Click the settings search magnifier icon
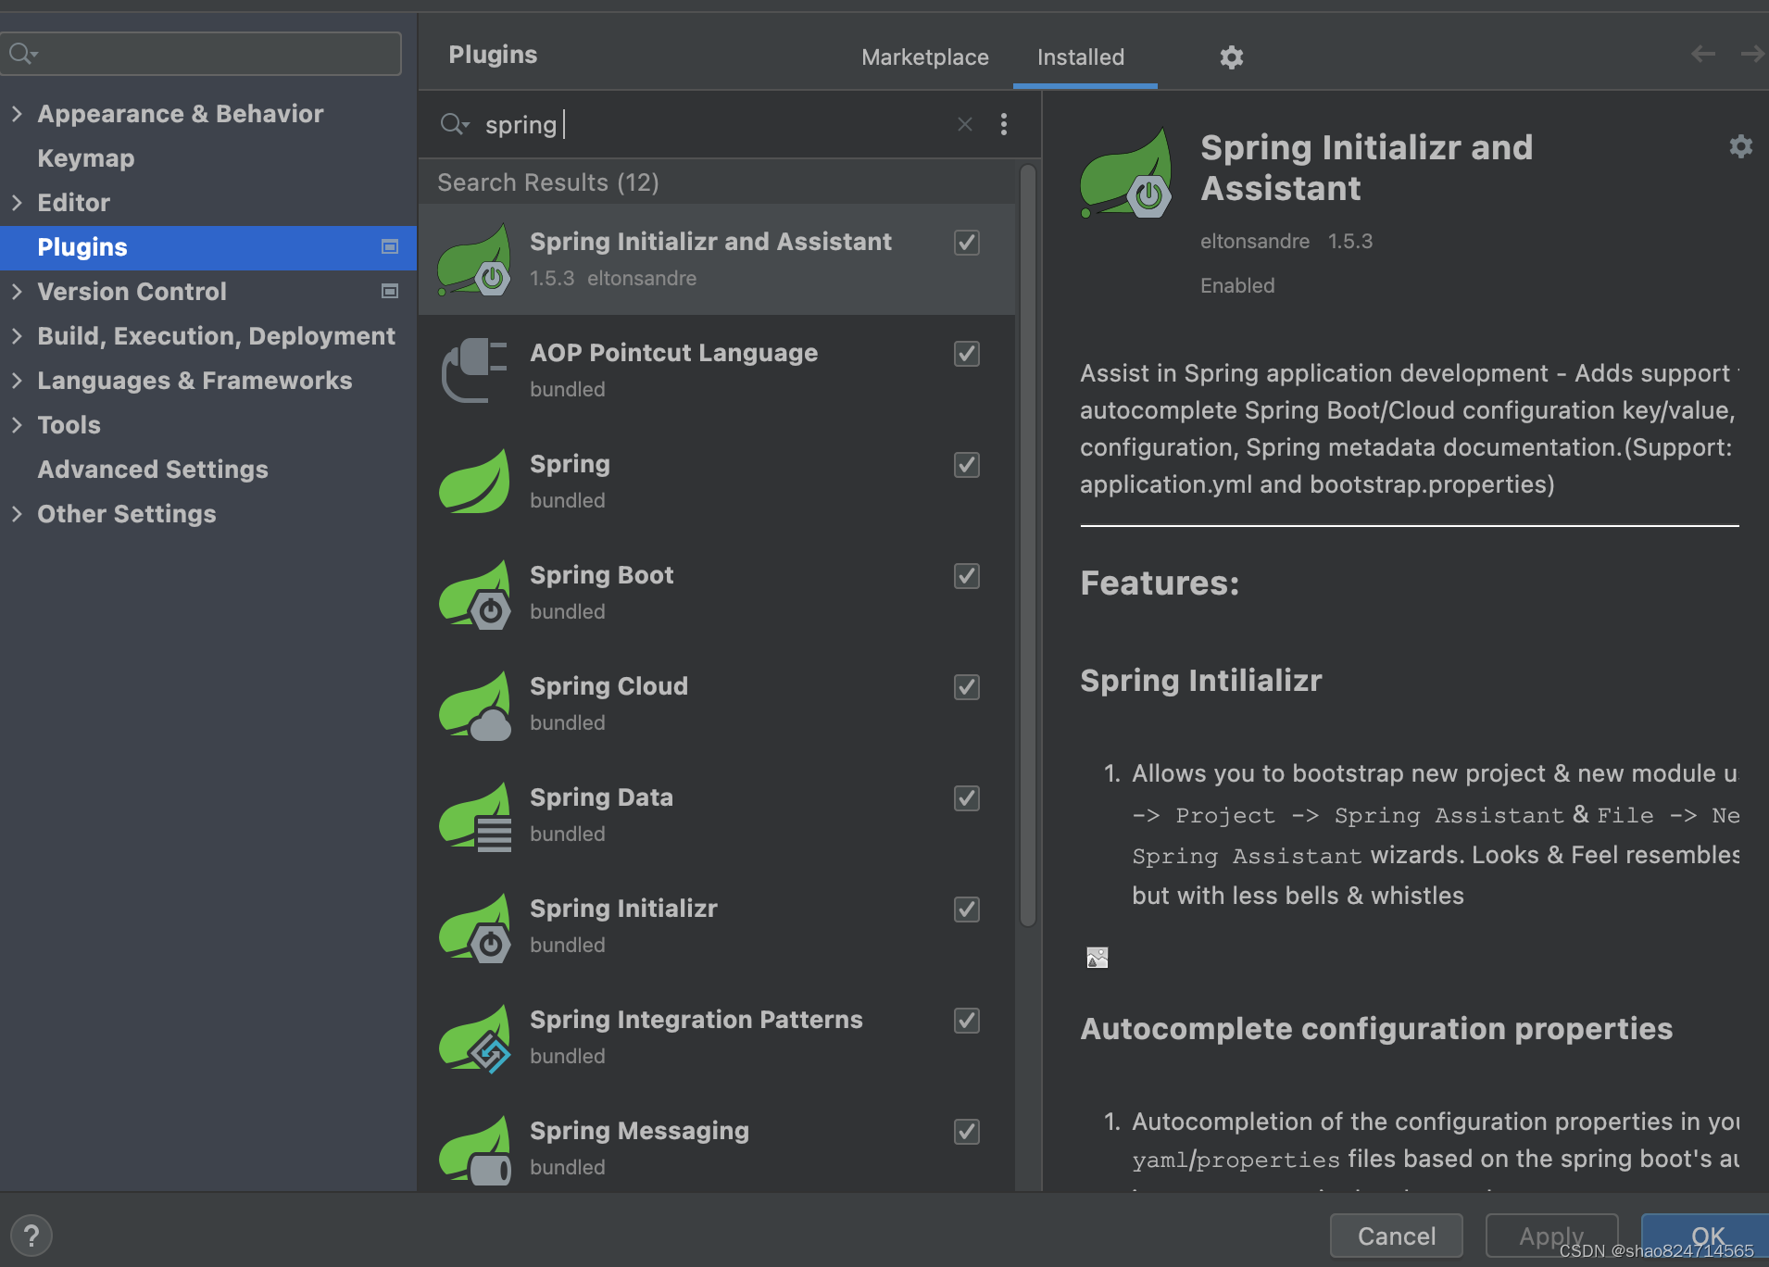This screenshot has width=1769, height=1267. tap(22, 54)
